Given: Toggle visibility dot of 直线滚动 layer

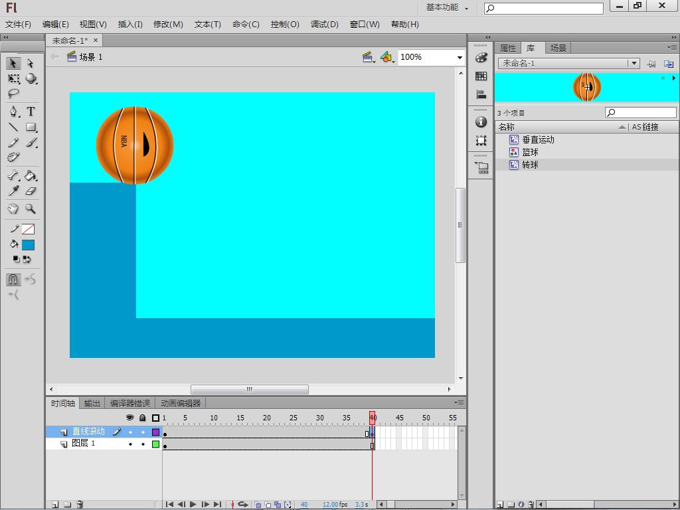Looking at the screenshot, I should coord(130,432).
